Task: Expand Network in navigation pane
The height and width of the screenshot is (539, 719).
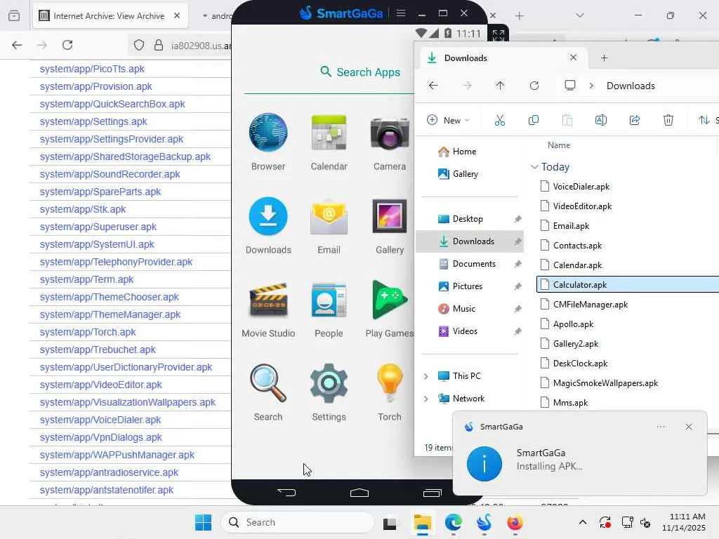Action: point(426,399)
